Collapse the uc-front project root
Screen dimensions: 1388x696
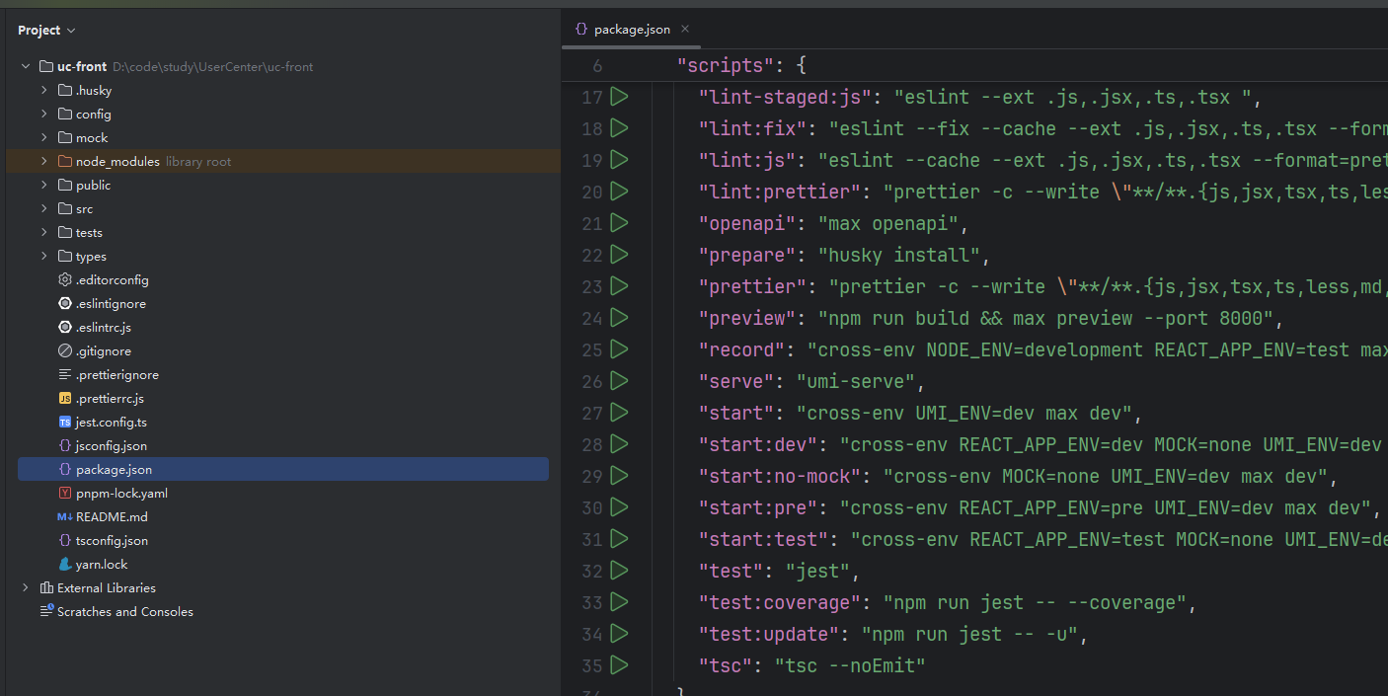click(26, 66)
